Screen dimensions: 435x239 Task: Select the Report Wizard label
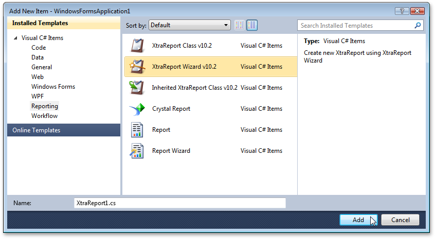(x=171, y=151)
